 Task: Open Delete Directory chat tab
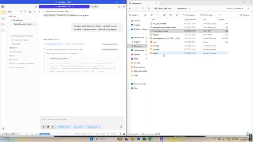(x=57, y=11)
